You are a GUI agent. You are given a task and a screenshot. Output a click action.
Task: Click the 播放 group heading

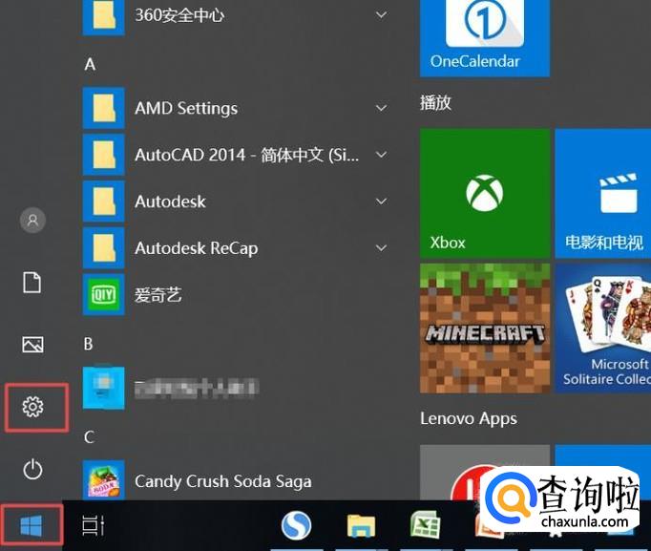pyautogui.click(x=435, y=102)
